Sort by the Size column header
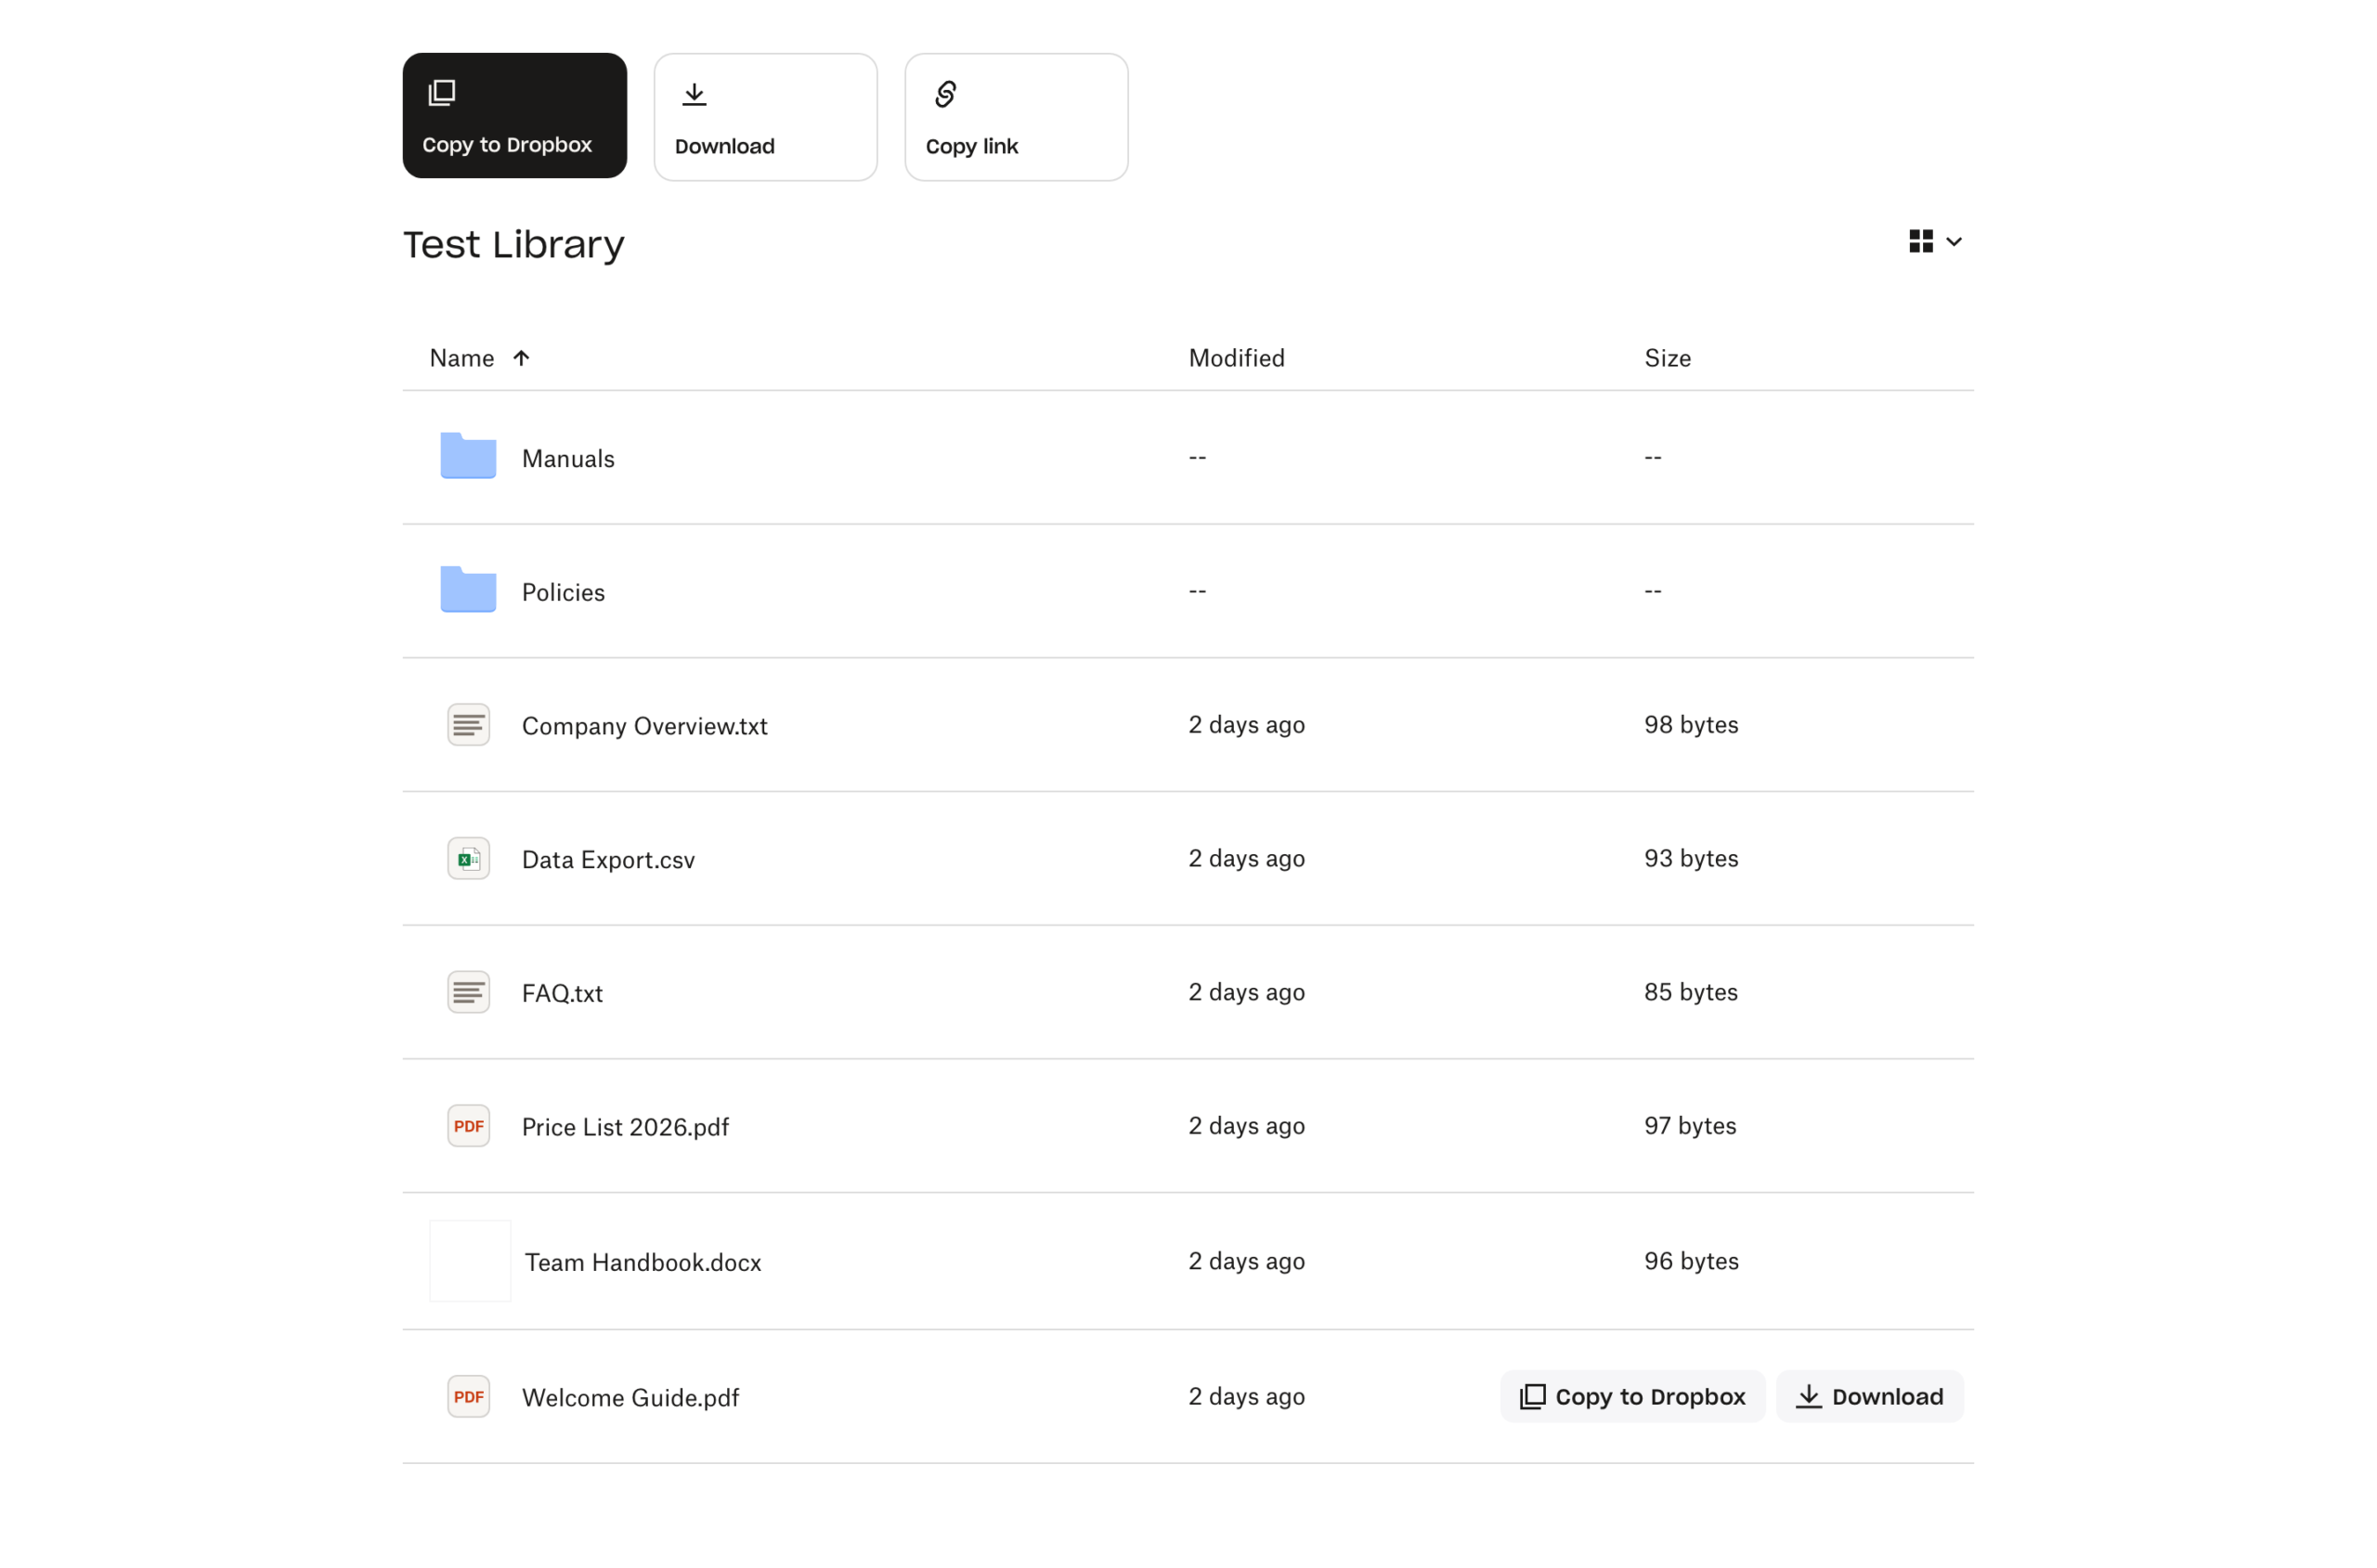Image resolution: width=2377 pixels, height=1568 pixels. click(x=1667, y=358)
